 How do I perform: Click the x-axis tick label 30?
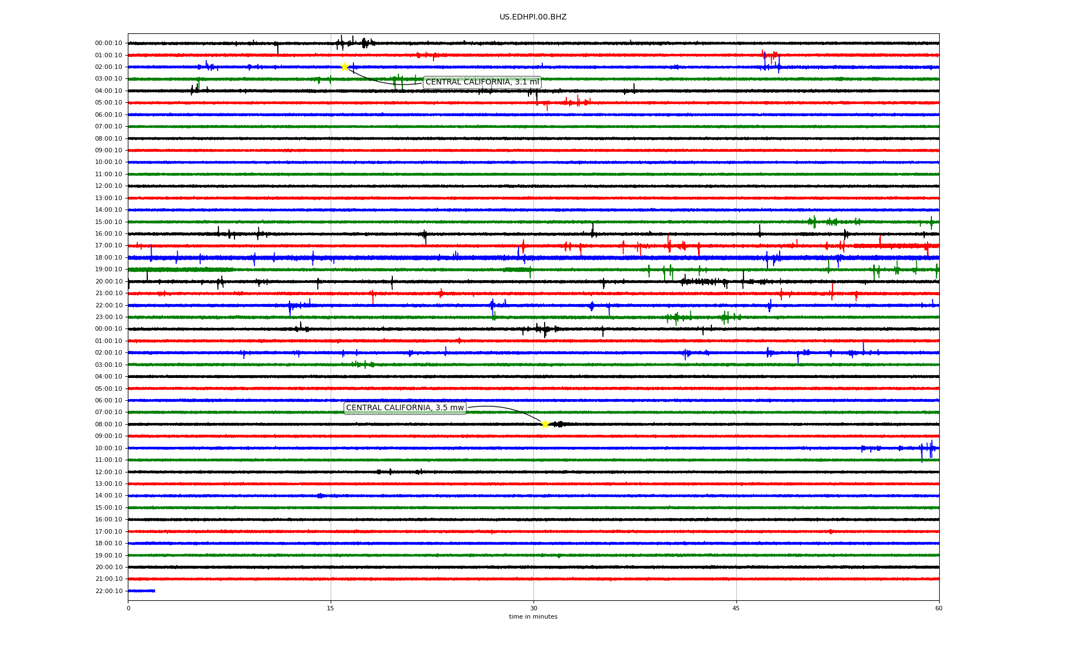pos(533,609)
